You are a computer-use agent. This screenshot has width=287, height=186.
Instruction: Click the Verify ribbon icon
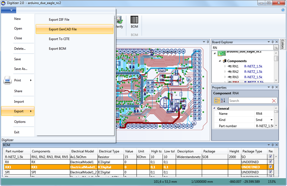pyautogui.click(x=119, y=20)
